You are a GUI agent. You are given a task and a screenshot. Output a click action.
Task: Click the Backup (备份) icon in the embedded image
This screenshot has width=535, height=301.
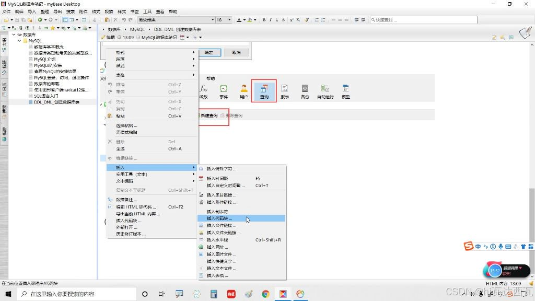[x=305, y=91]
